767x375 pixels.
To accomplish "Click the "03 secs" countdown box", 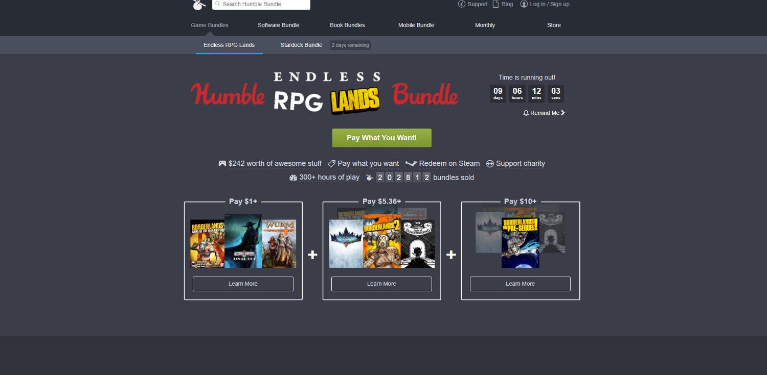I will [x=556, y=94].
